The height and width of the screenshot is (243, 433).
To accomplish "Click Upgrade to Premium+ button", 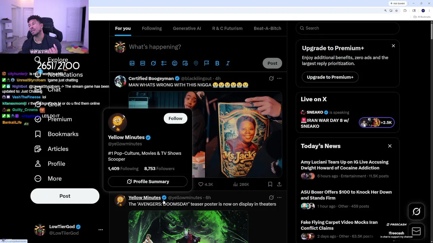I will click(330, 77).
